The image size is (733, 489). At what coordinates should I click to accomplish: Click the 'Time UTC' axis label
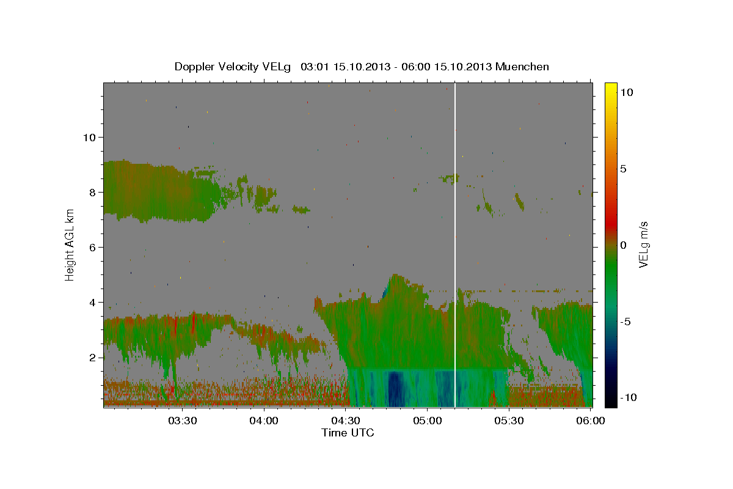click(x=348, y=433)
